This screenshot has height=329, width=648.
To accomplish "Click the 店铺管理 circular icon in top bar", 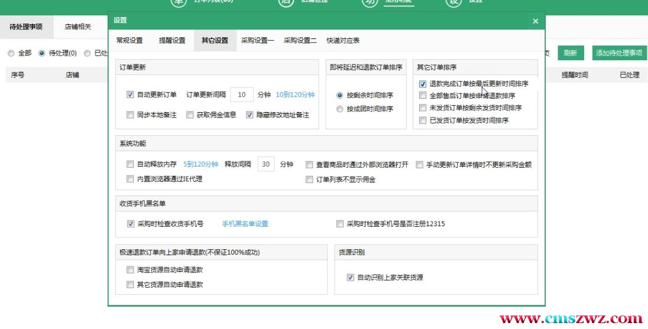I will click(x=286, y=2).
